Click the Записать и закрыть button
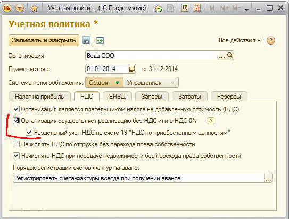Screen dimensions: 289x219 [44, 40]
